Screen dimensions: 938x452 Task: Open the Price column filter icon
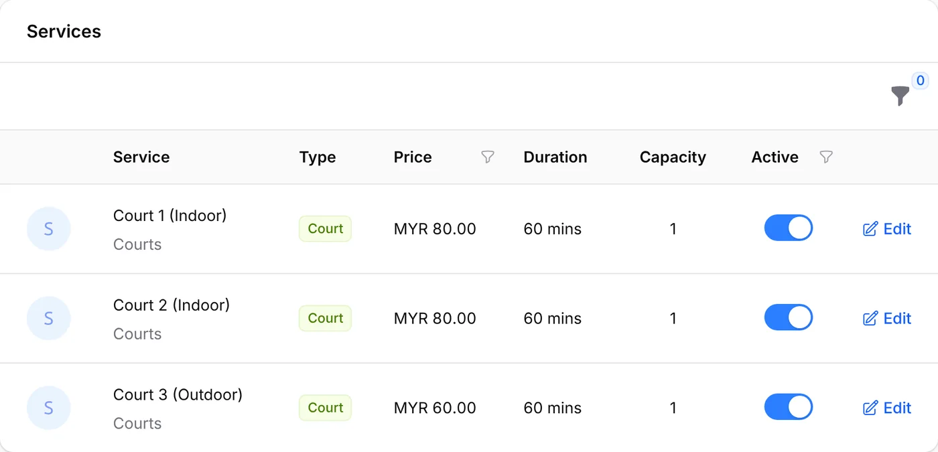click(488, 157)
